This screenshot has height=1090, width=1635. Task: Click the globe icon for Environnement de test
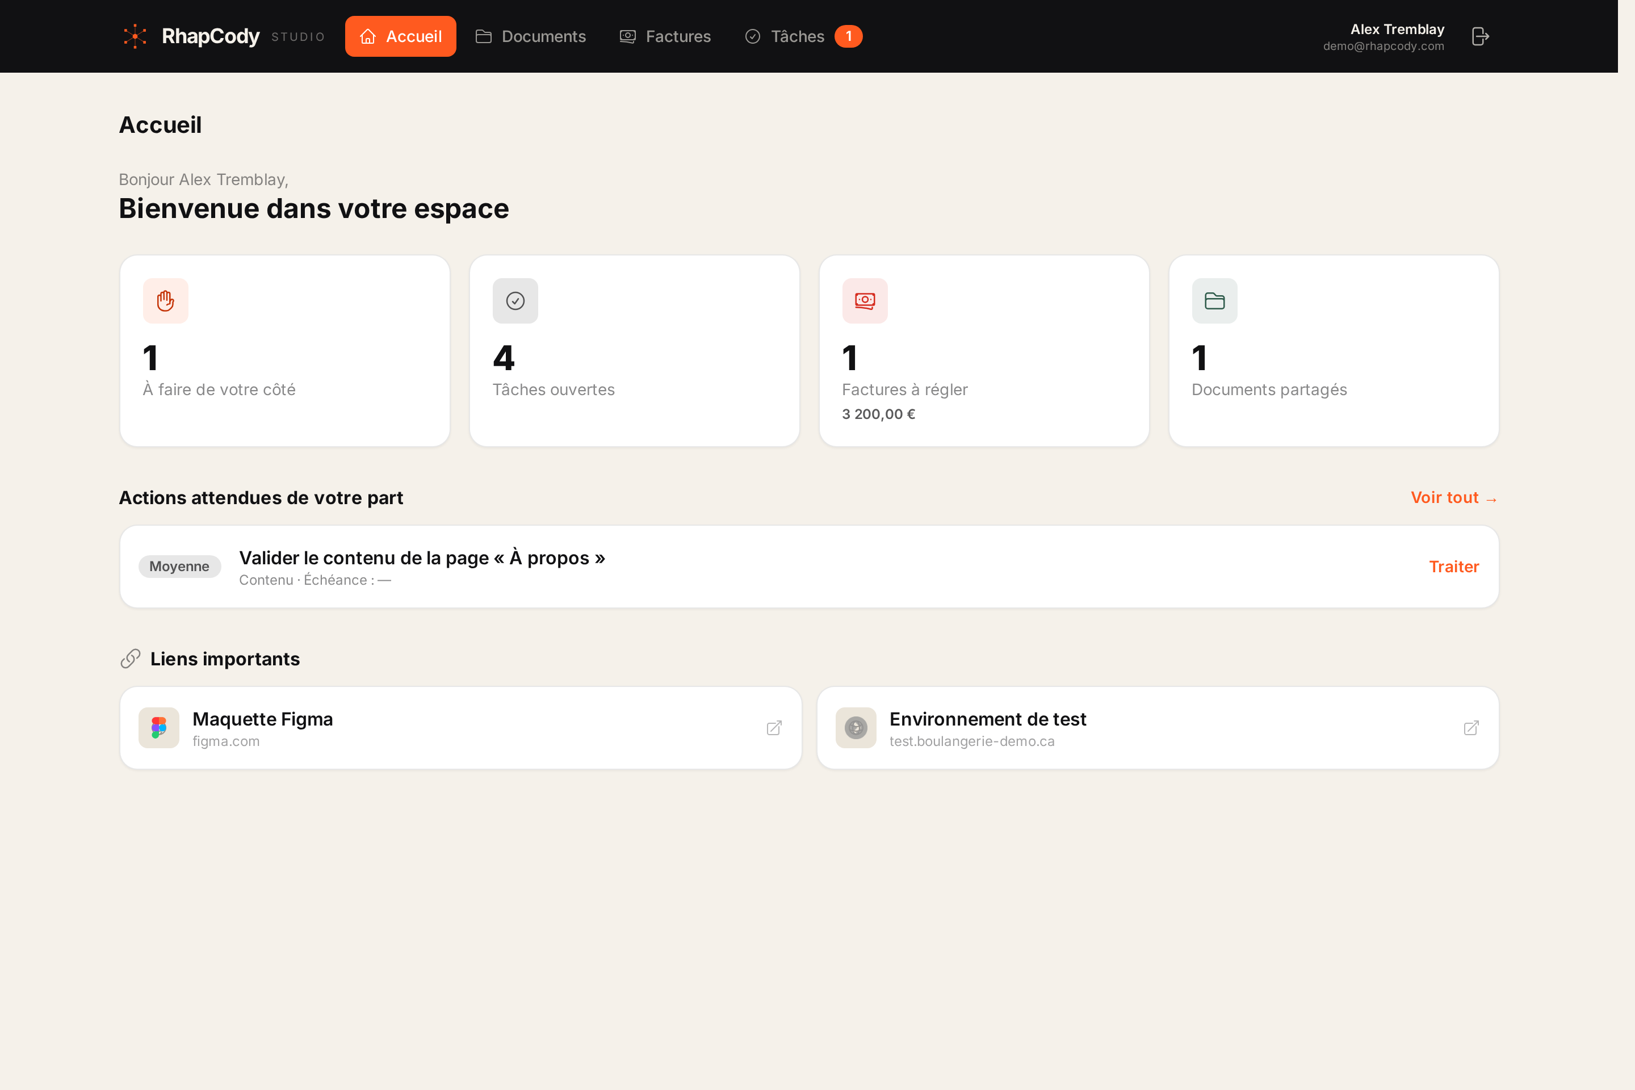[x=856, y=728]
